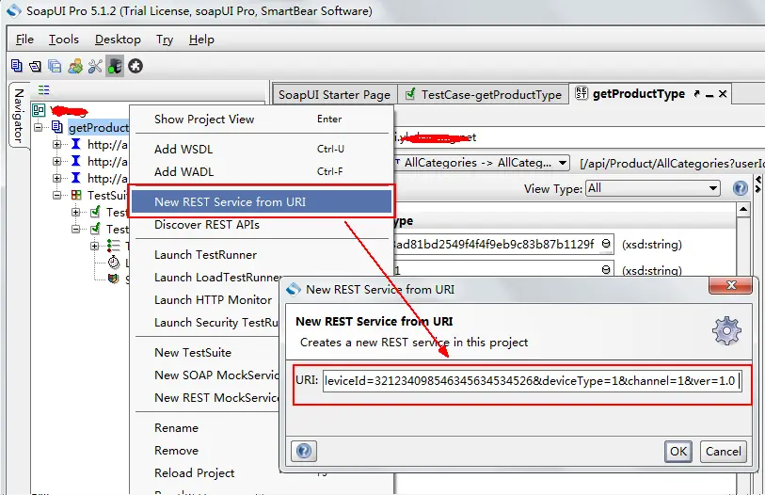Open preferences with the wrench-screwdriver icon
Screen dimensions: 765x495
95,66
